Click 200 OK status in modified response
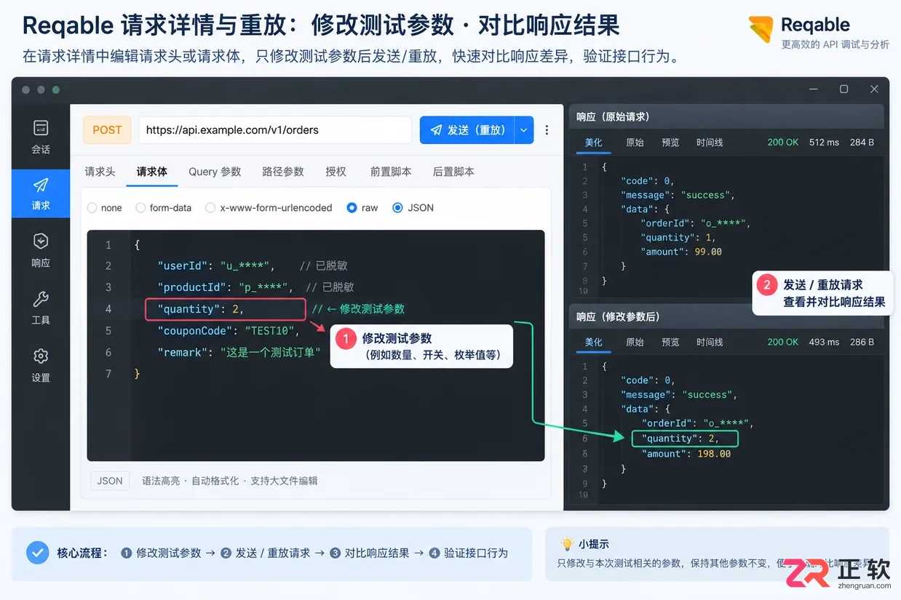The width and height of the screenshot is (901, 600). (x=782, y=342)
